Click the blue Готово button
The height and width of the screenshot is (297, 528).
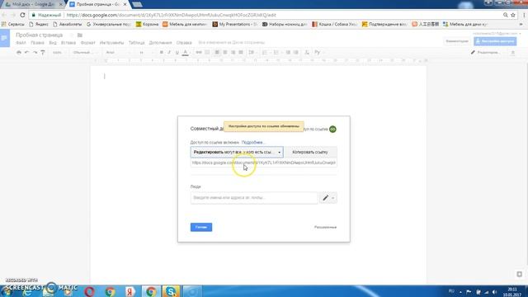pyautogui.click(x=201, y=228)
